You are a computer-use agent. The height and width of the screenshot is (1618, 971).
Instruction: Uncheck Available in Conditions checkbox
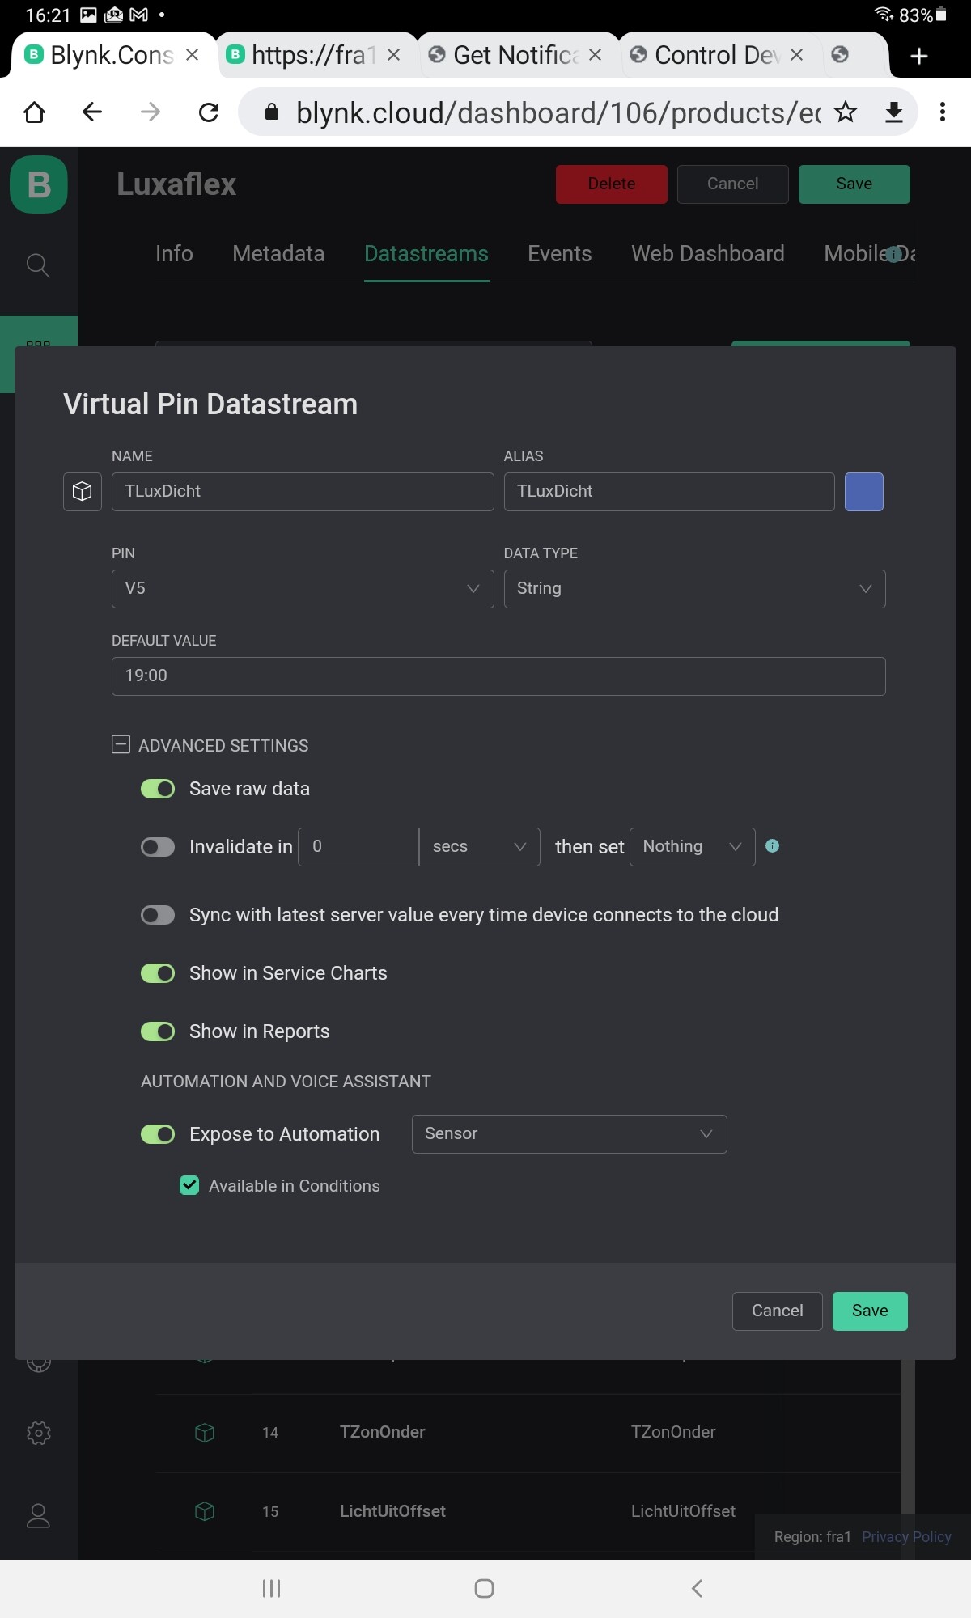click(x=189, y=1185)
